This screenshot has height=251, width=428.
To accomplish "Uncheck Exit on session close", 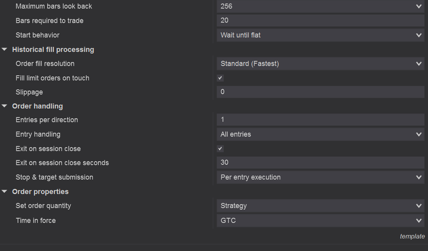I will 220,149.
